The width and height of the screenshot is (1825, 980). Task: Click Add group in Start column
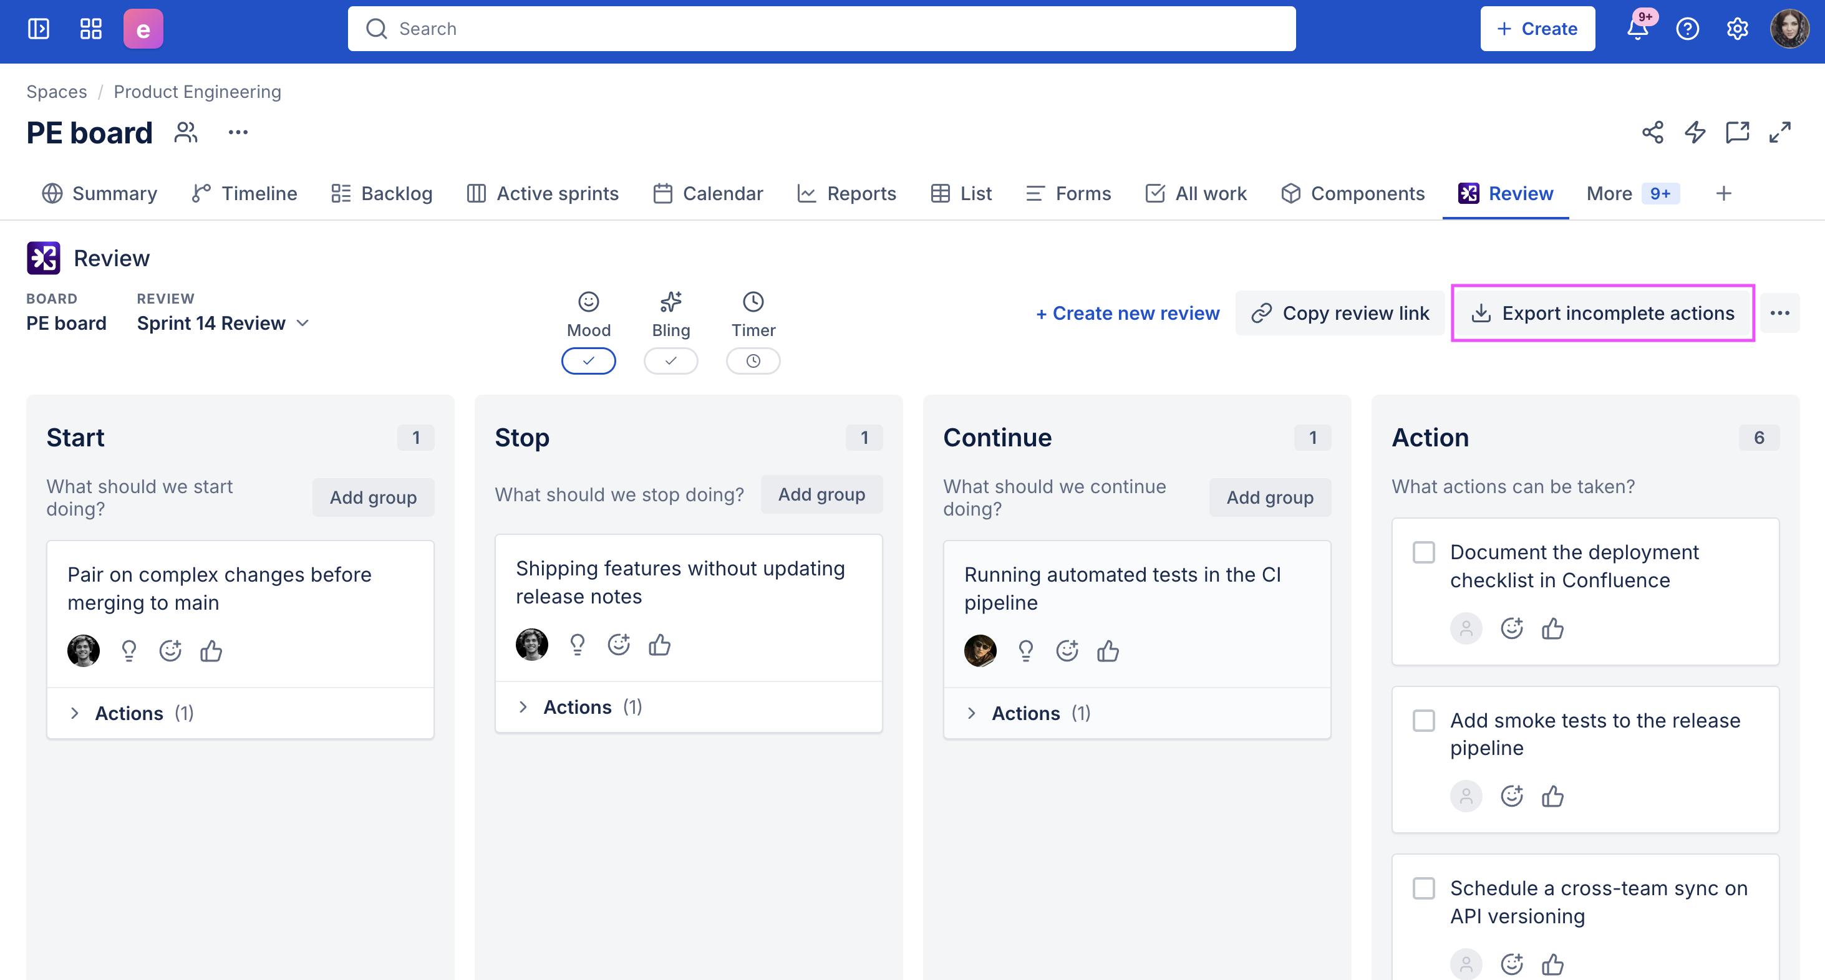[x=374, y=497]
